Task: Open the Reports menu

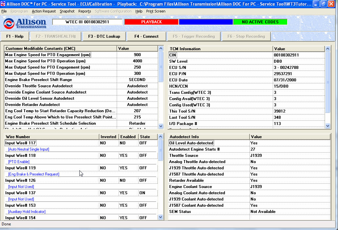Action: [x=85, y=11]
